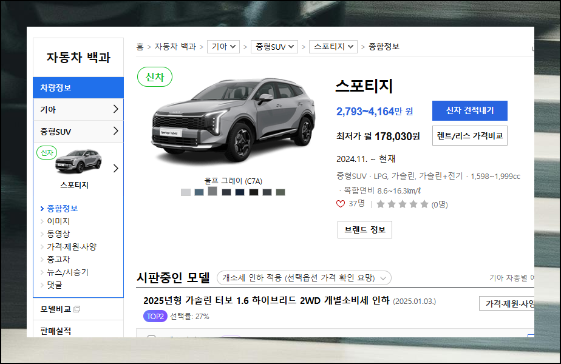Select the navy blue color swatch
This screenshot has height=364, width=561.
tap(240, 192)
